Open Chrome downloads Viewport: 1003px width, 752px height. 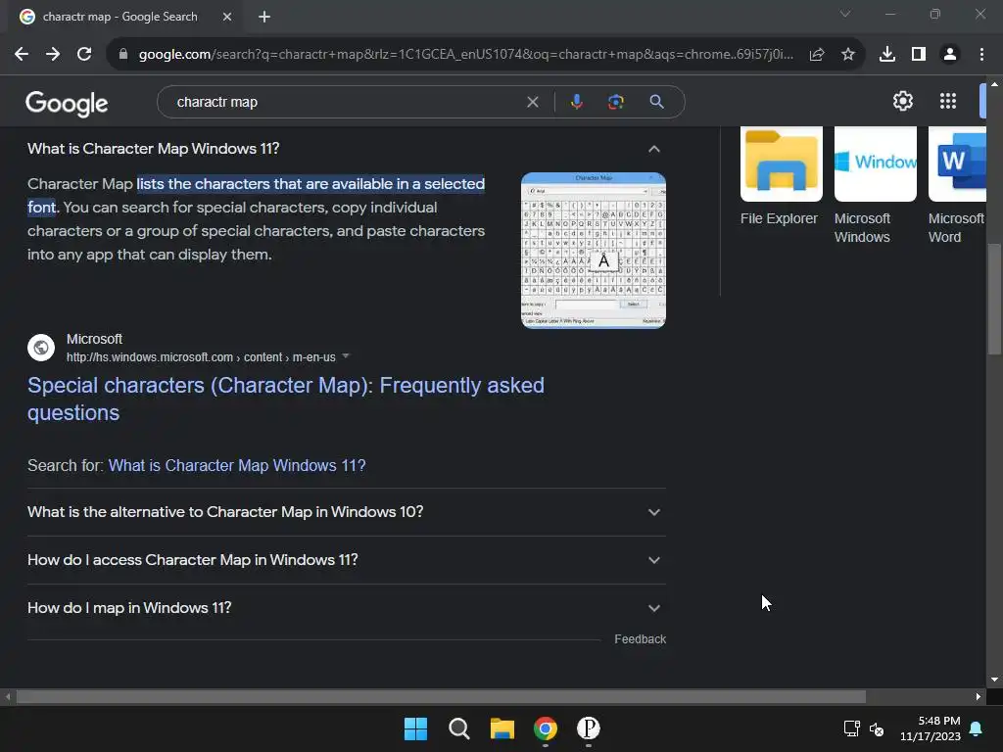[x=886, y=55]
